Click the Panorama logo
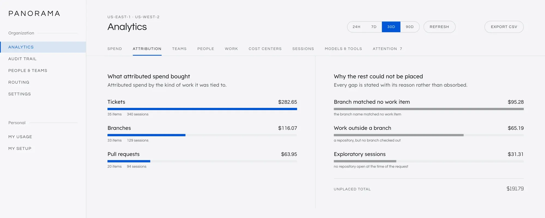The height and width of the screenshot is (218, 545). 34,14
